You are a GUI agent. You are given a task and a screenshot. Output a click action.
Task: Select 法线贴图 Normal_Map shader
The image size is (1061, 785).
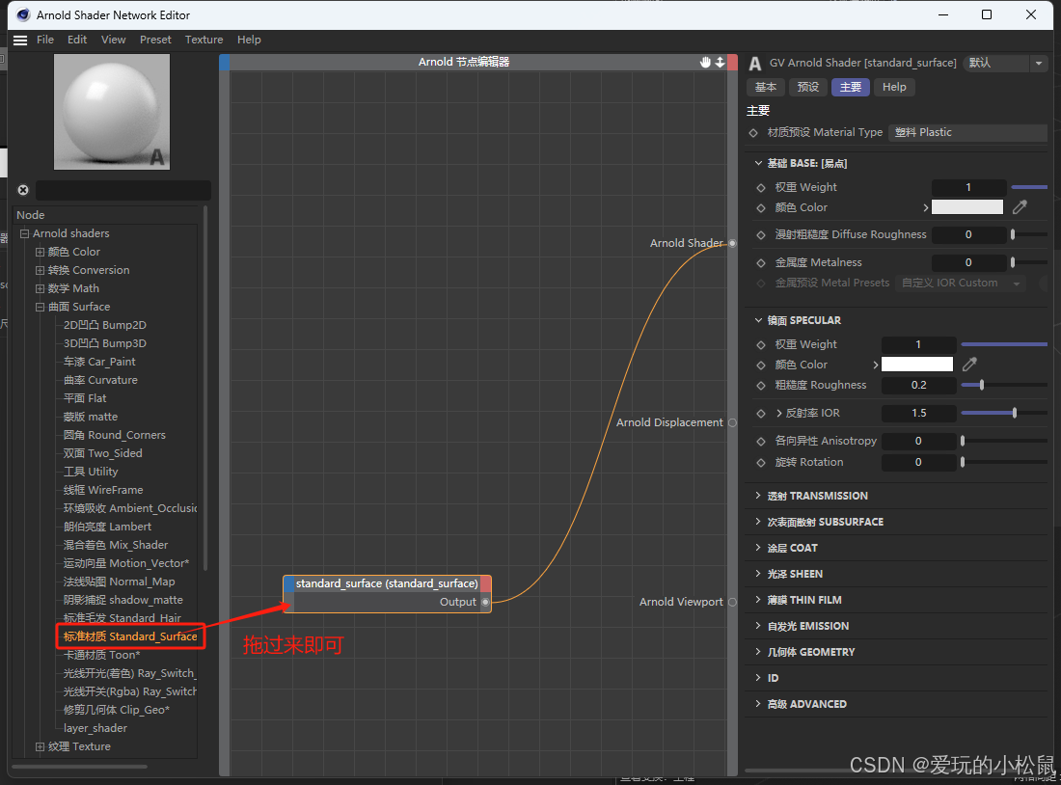click(119, 582)
